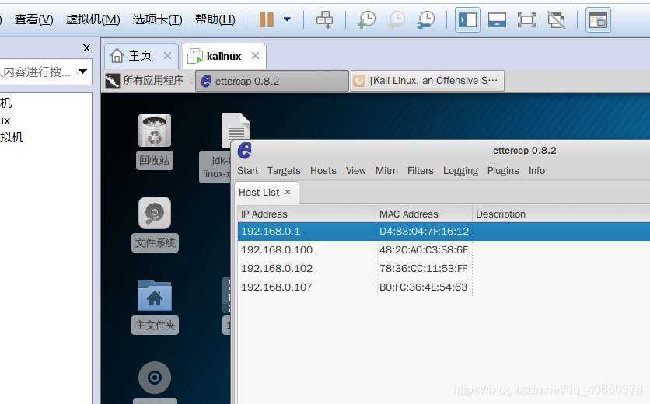Image resolution: width=650 pixels, height=404 pixels.
Task: Open the 文件系统 desktop icon
Action: tap(155, 224)
